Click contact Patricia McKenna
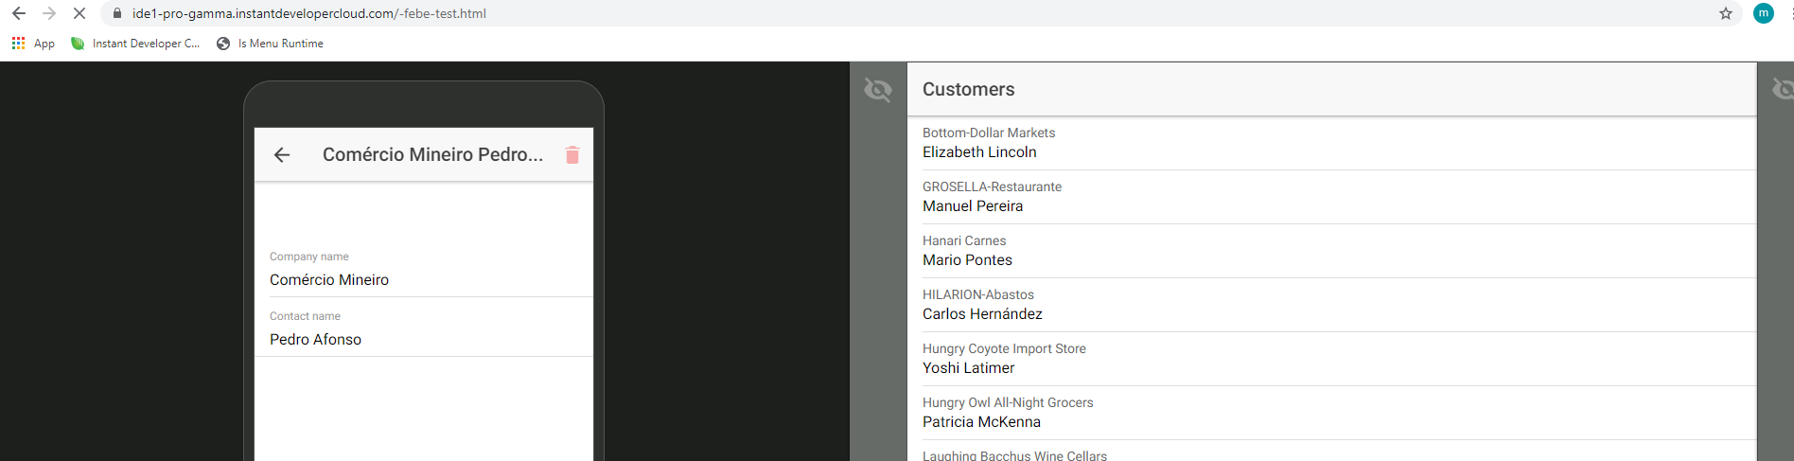This screenshot has height=461, width=1794. click(981, 422)
